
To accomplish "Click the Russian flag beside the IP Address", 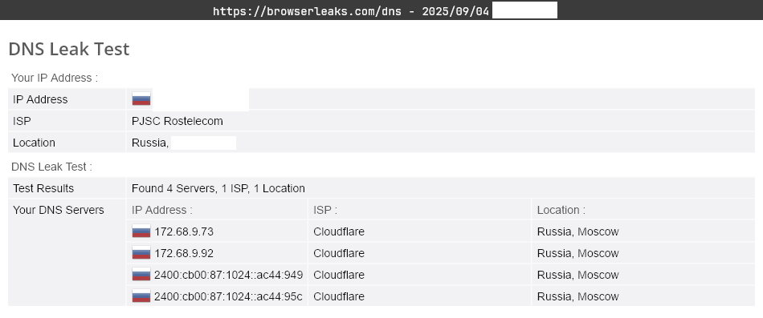I will [141, 99].
